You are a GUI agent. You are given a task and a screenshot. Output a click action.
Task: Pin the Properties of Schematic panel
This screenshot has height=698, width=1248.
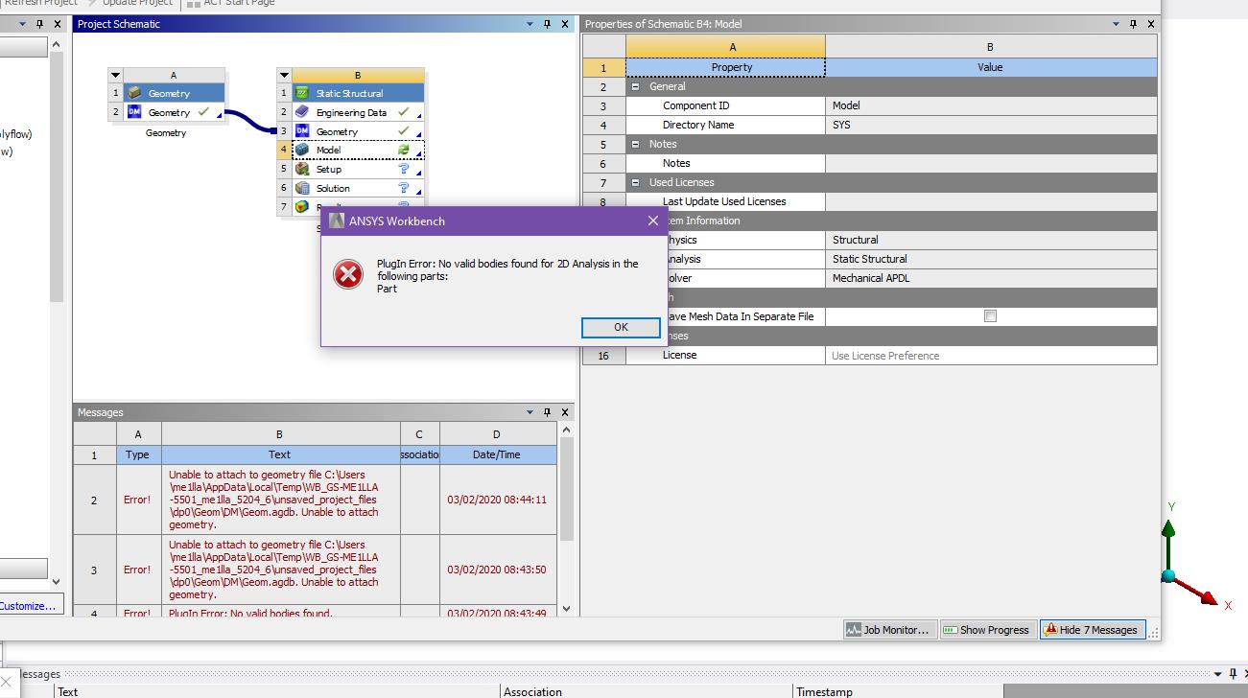click(1133, 24)
